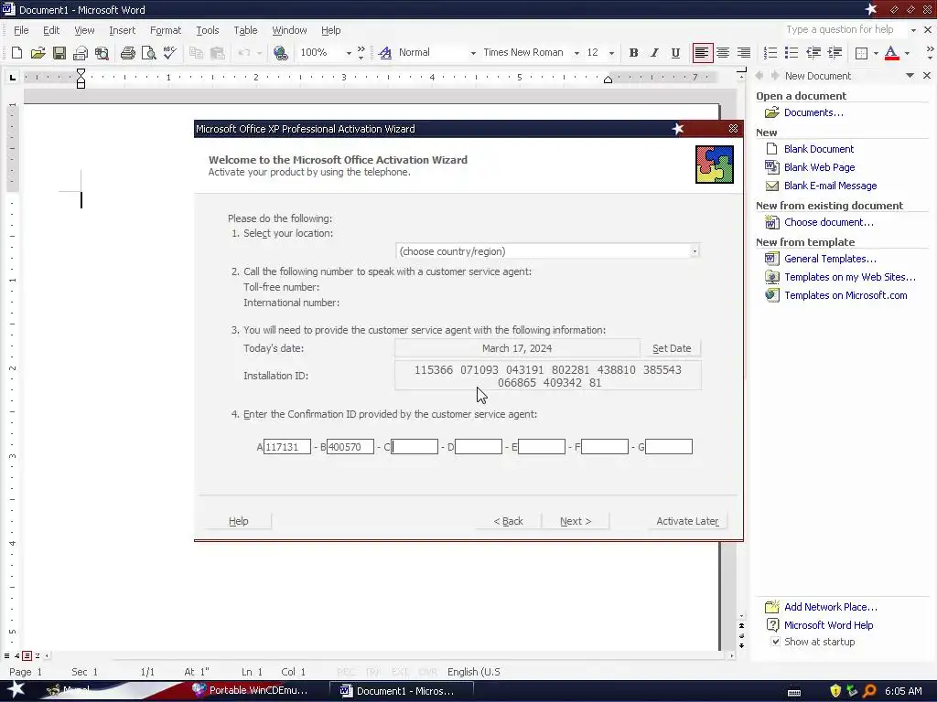
Task: Open the New Document task pane menu arrow
Action: point(910,76)
